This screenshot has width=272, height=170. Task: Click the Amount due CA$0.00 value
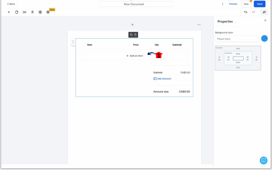tap(184, 92)
